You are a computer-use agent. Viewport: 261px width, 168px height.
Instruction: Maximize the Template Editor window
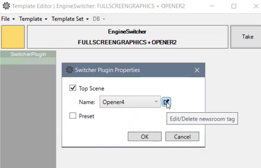(234, 6)
